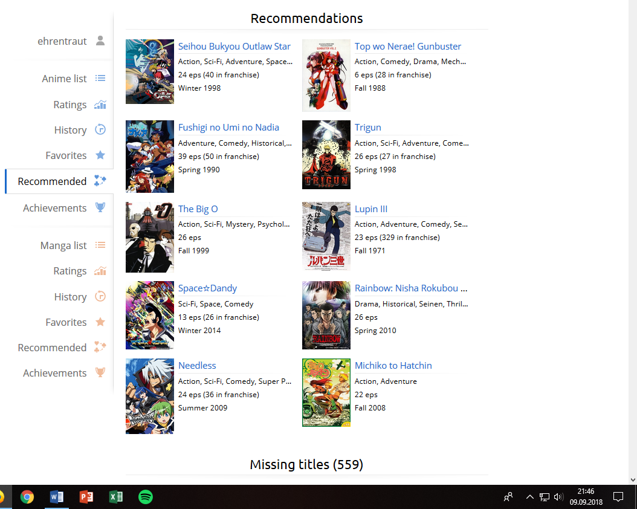Click the network icon in system tray
Viewport: 637px width, 509px height.
pos(545,497)
